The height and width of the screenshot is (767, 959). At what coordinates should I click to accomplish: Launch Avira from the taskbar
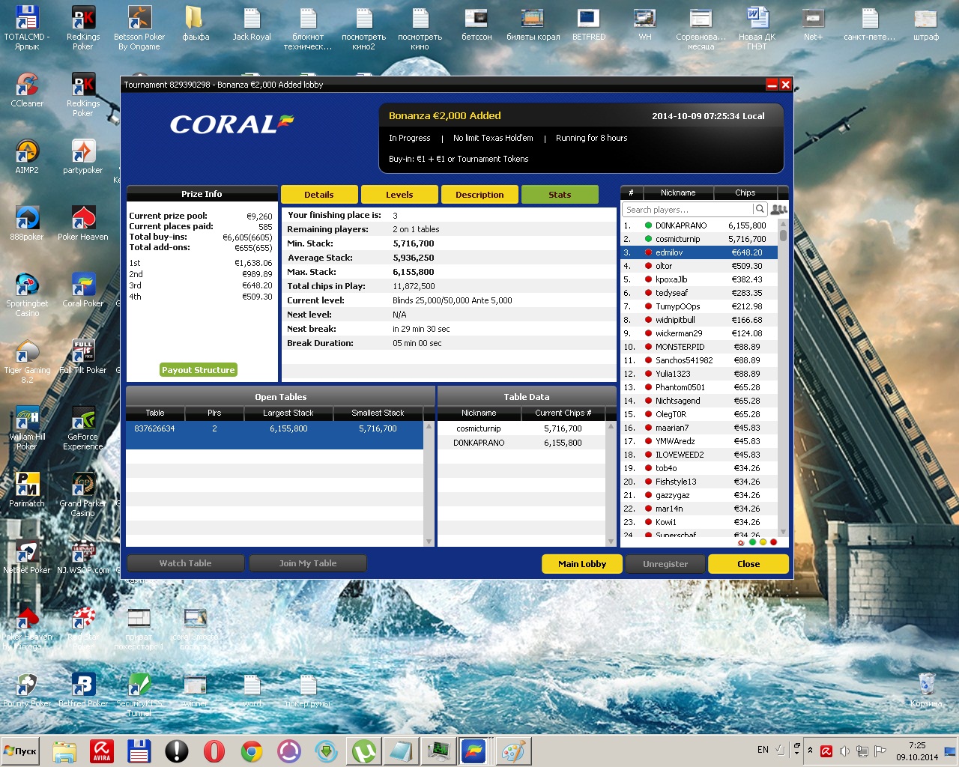tap(102, 751)
